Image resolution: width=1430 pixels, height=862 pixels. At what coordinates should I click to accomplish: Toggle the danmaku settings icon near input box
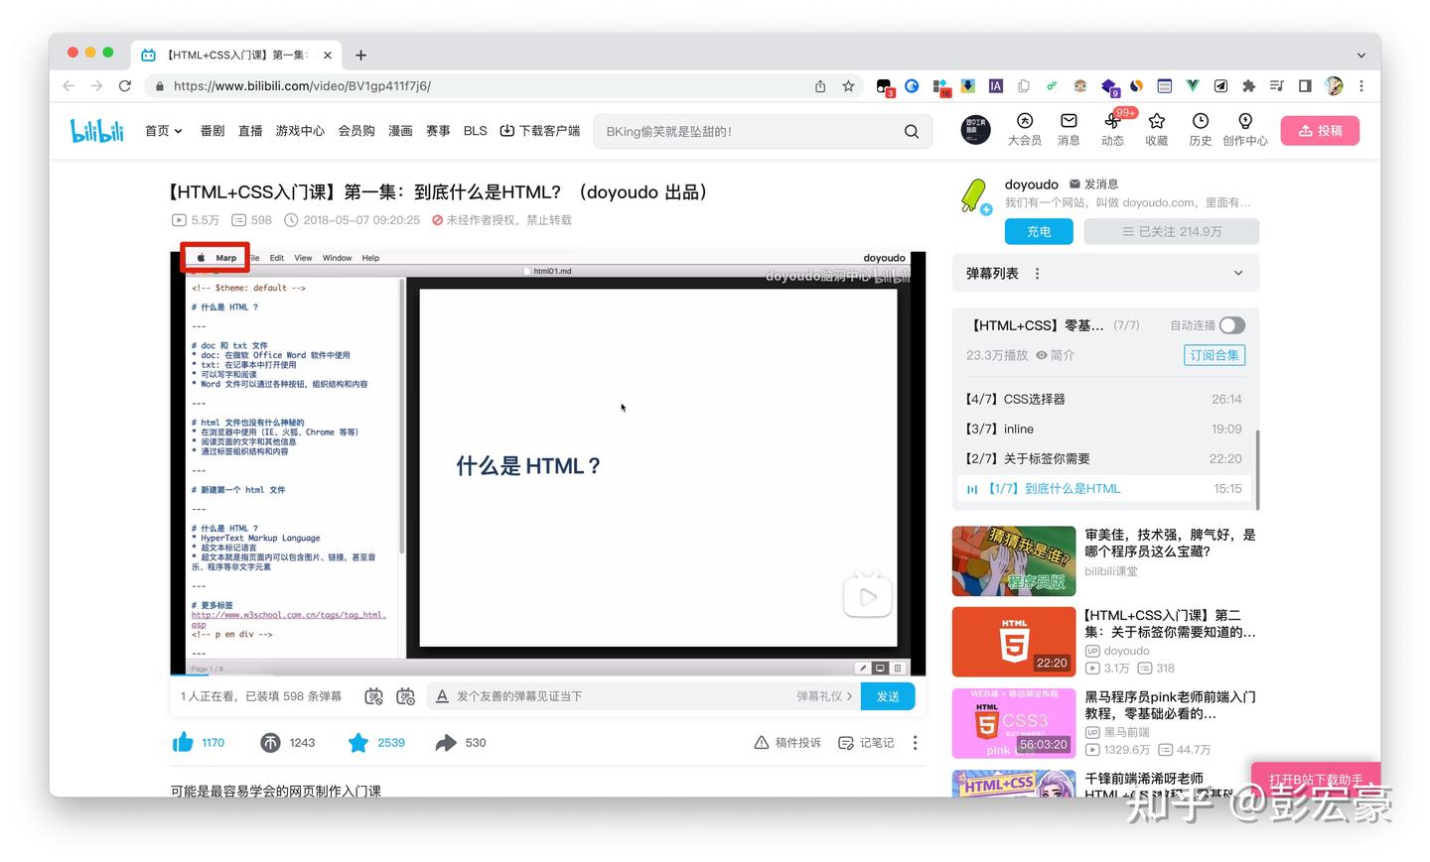(406, 696)
